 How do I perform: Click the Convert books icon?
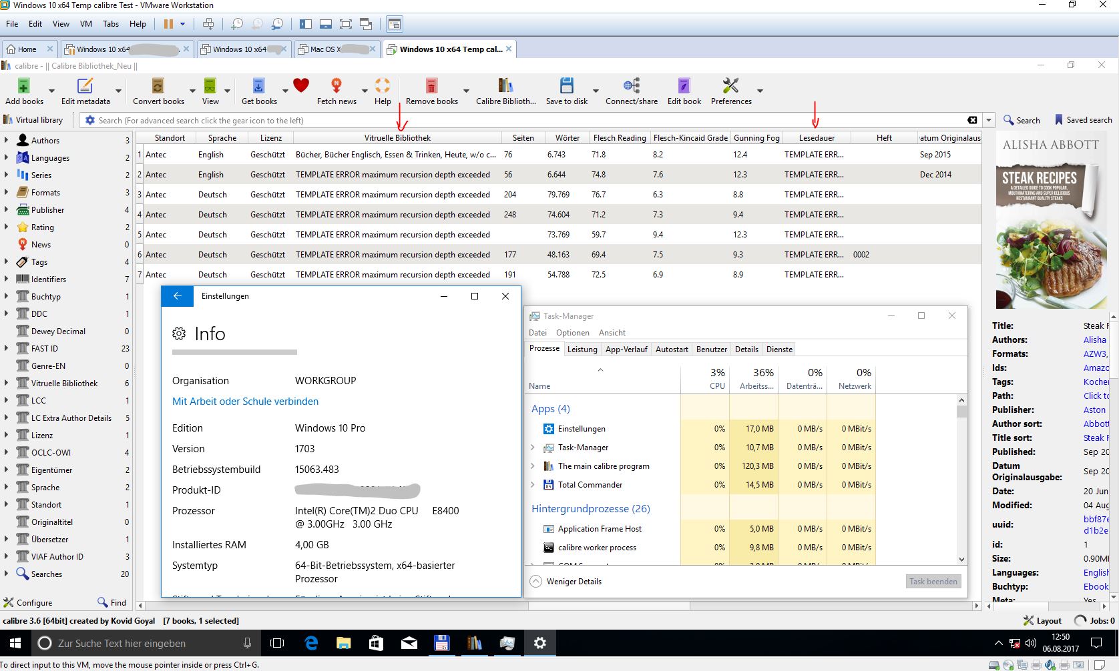pos(158,86)
